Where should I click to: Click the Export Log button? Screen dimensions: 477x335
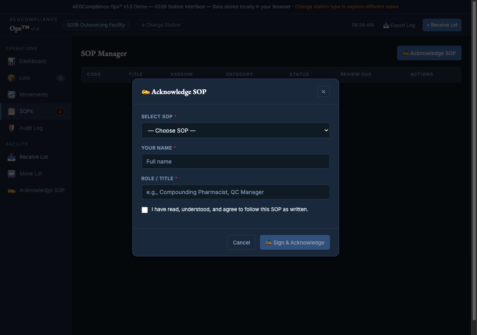399,25
